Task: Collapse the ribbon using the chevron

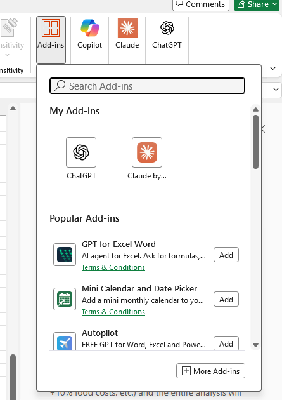Action: pyautogui.click(x=273, y=68)
